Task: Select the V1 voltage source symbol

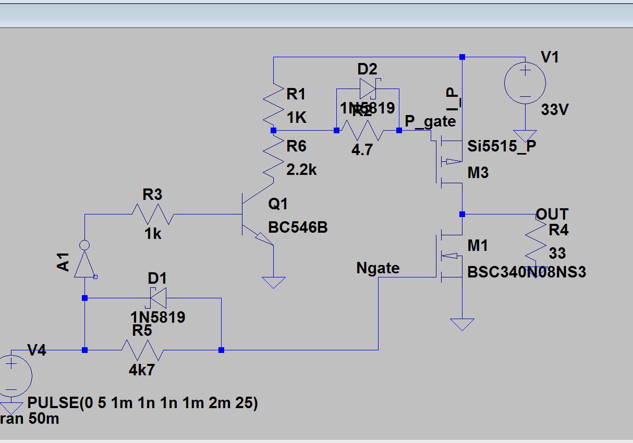Action: (525, 83)
